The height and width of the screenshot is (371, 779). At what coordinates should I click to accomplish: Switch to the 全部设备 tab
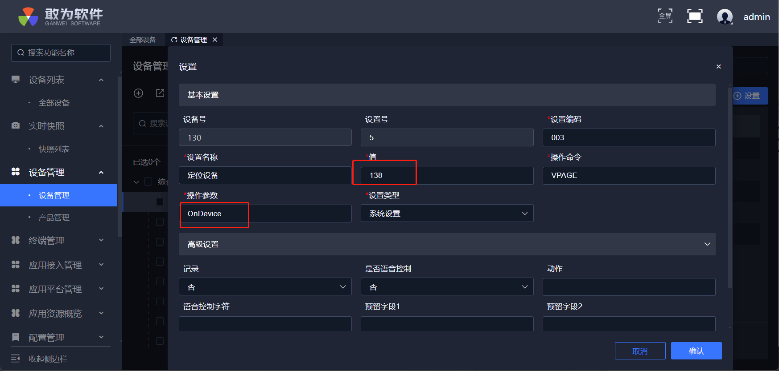[143, 40]
